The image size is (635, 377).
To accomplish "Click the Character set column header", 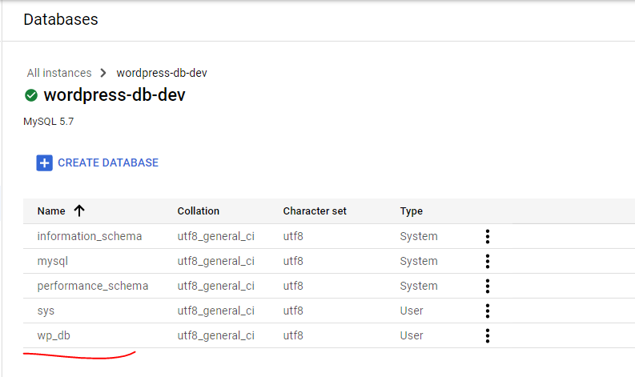I will coord(315,211).
